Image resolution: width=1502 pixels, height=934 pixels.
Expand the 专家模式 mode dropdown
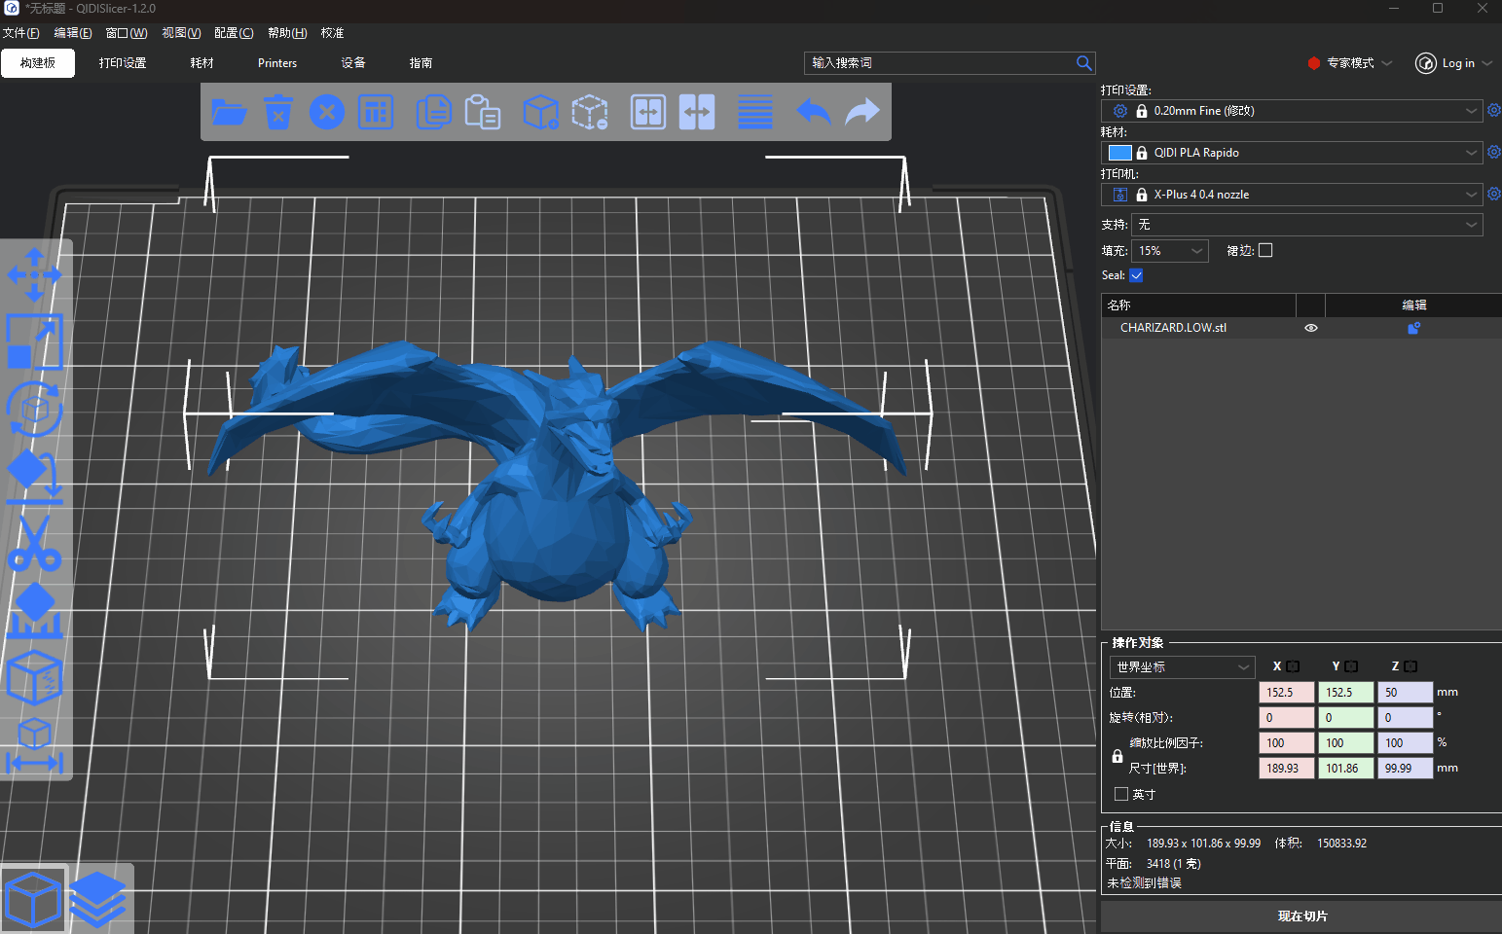coord(1387,63)
